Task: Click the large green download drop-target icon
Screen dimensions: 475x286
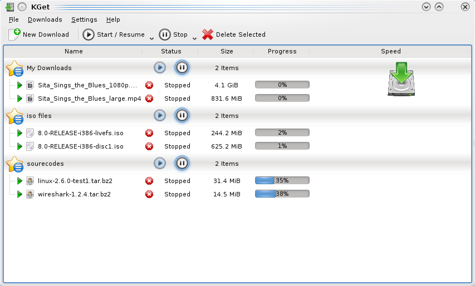Action: coord(401,80)
